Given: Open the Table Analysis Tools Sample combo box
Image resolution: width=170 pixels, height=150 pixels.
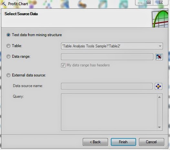Looking at the screenshot, I should (x=112, y=46).
